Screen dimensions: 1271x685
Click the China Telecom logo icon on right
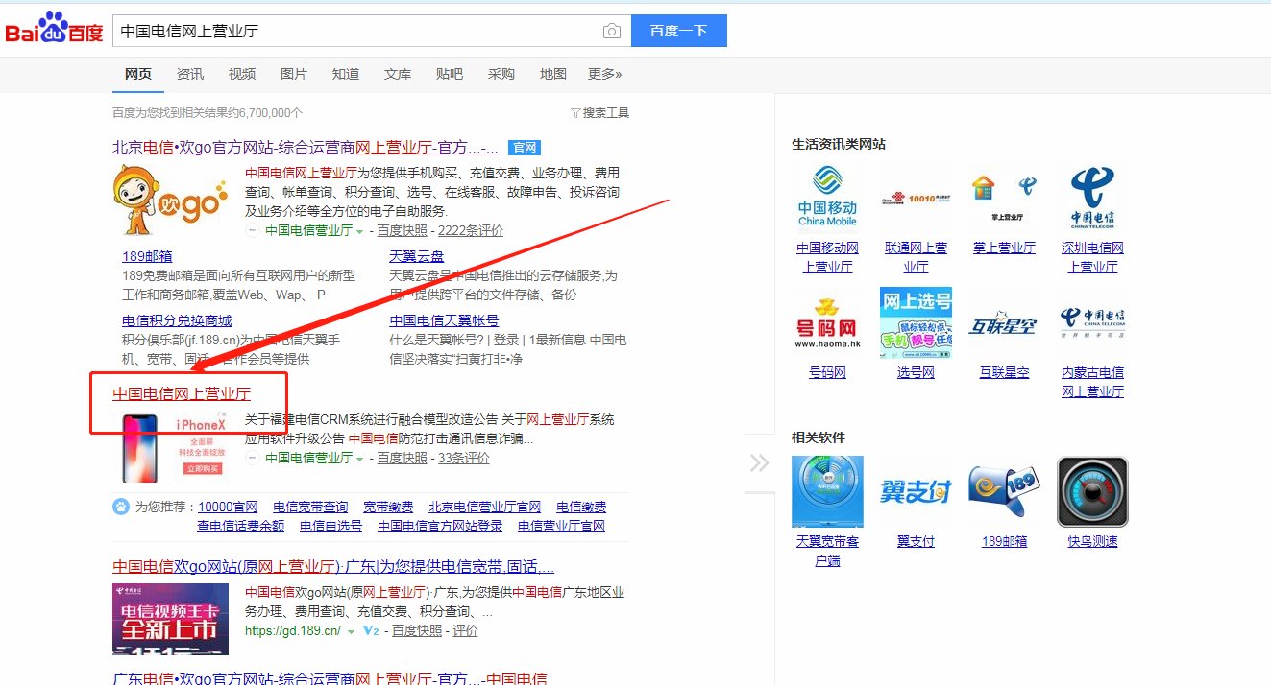click(1092, 196)
